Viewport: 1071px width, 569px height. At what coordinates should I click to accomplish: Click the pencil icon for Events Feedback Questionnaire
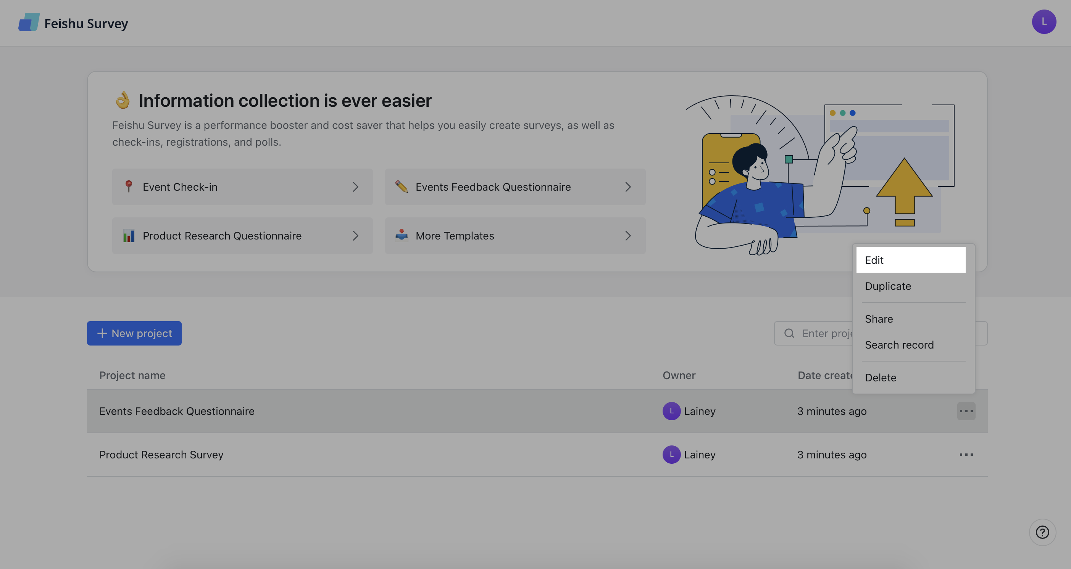402,187
